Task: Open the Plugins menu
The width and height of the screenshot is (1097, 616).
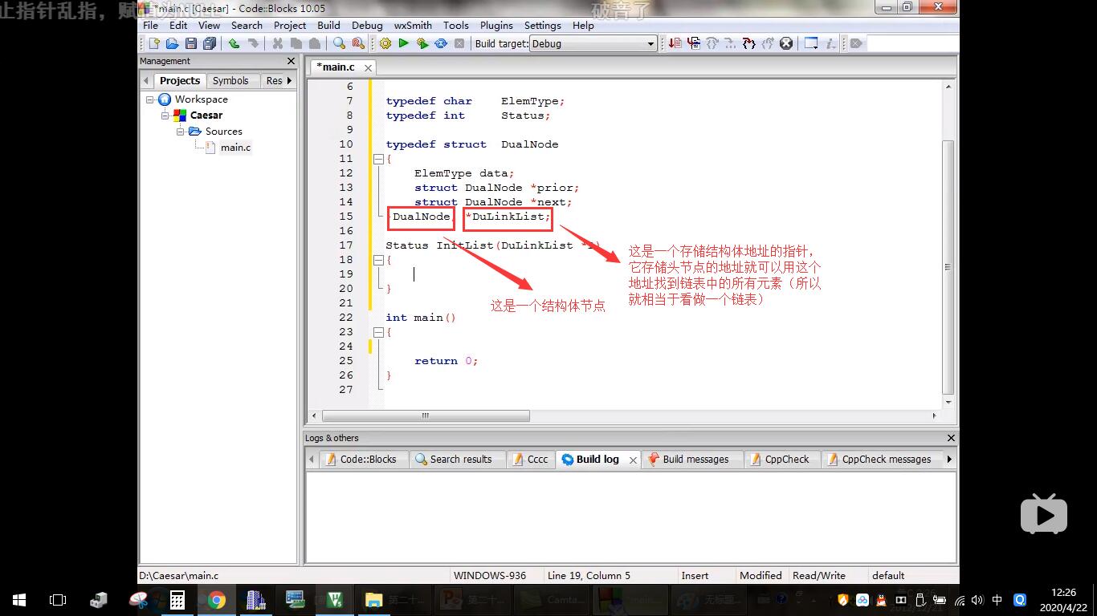Action: pos(495,25)
